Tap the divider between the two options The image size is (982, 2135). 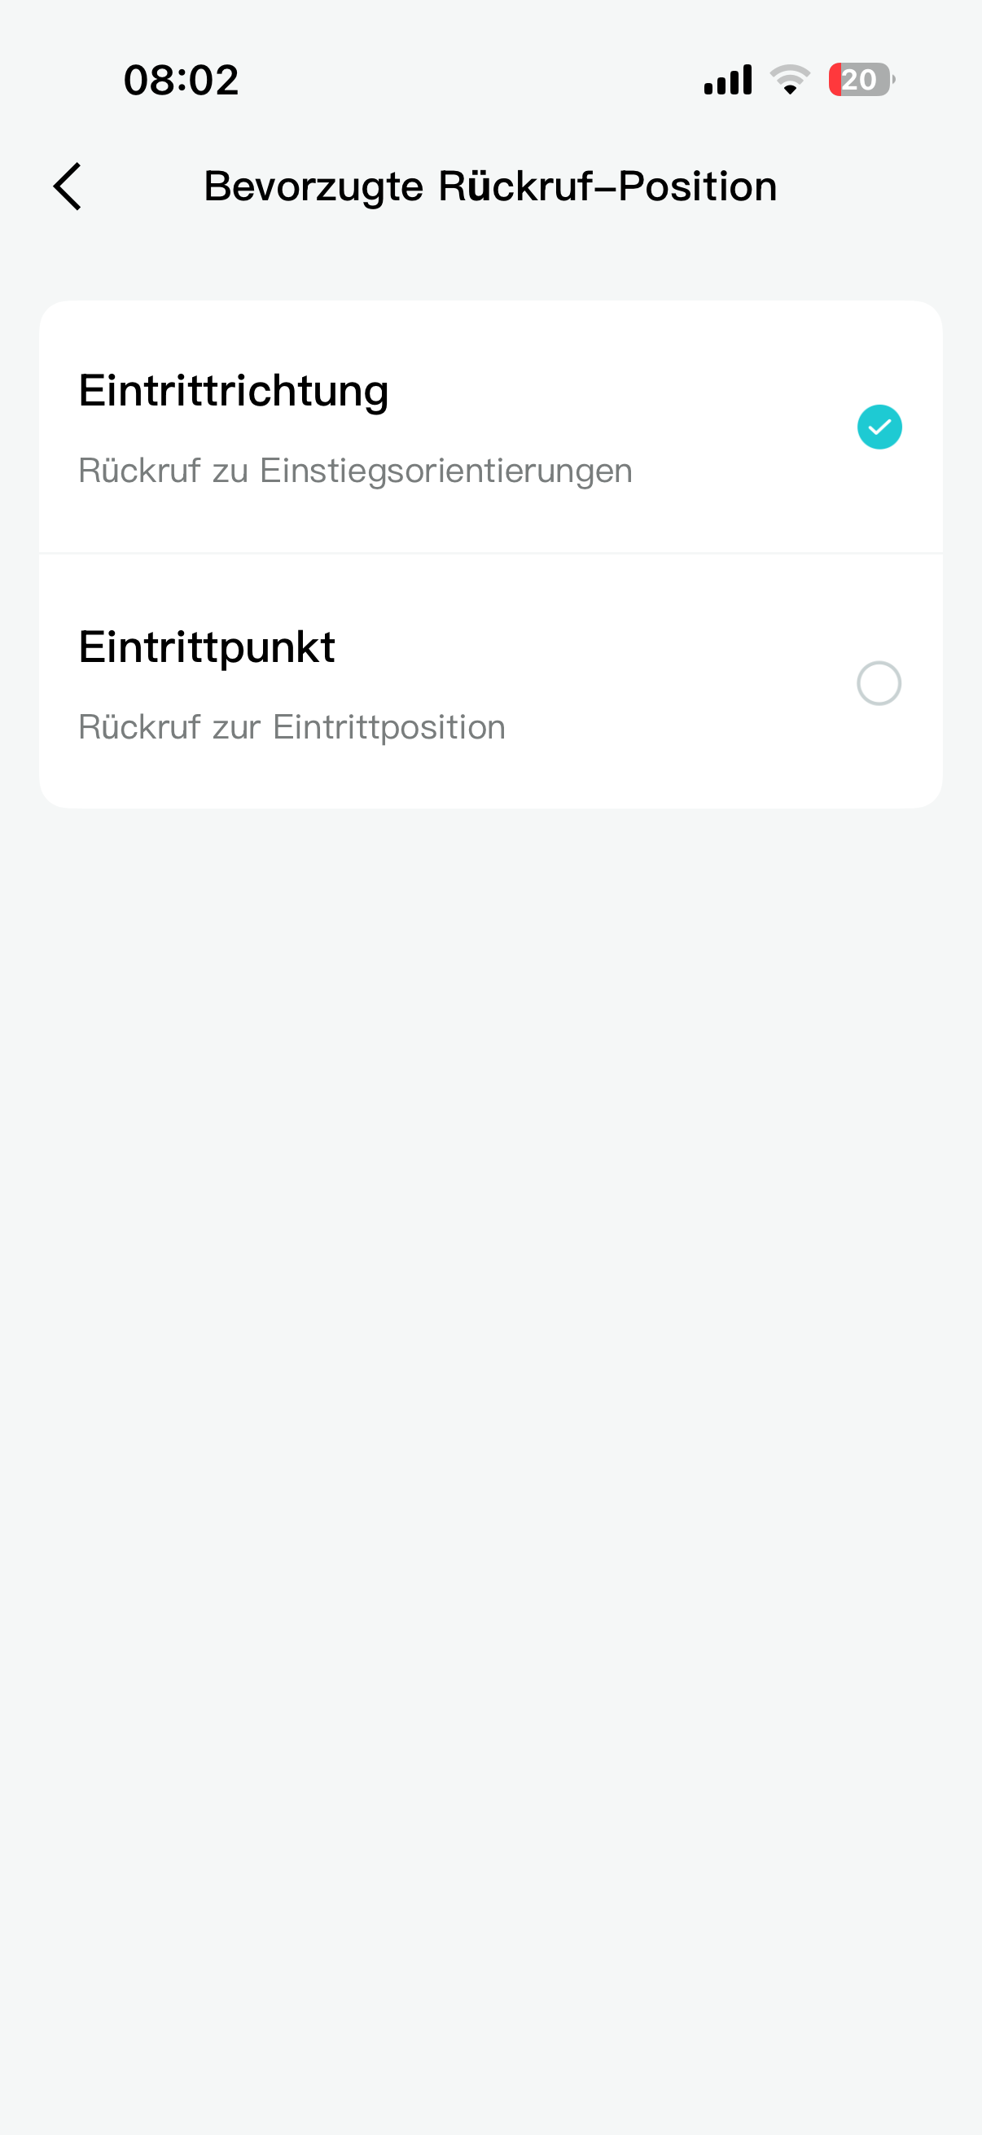coord(490,553)
